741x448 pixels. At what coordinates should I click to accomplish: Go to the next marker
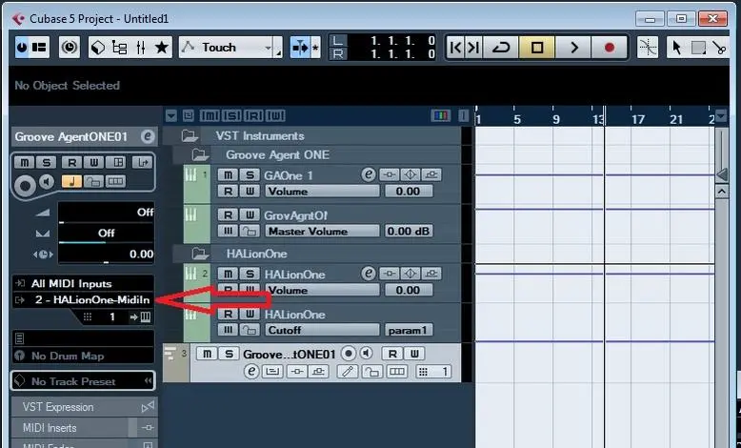(x=473, y=48)
